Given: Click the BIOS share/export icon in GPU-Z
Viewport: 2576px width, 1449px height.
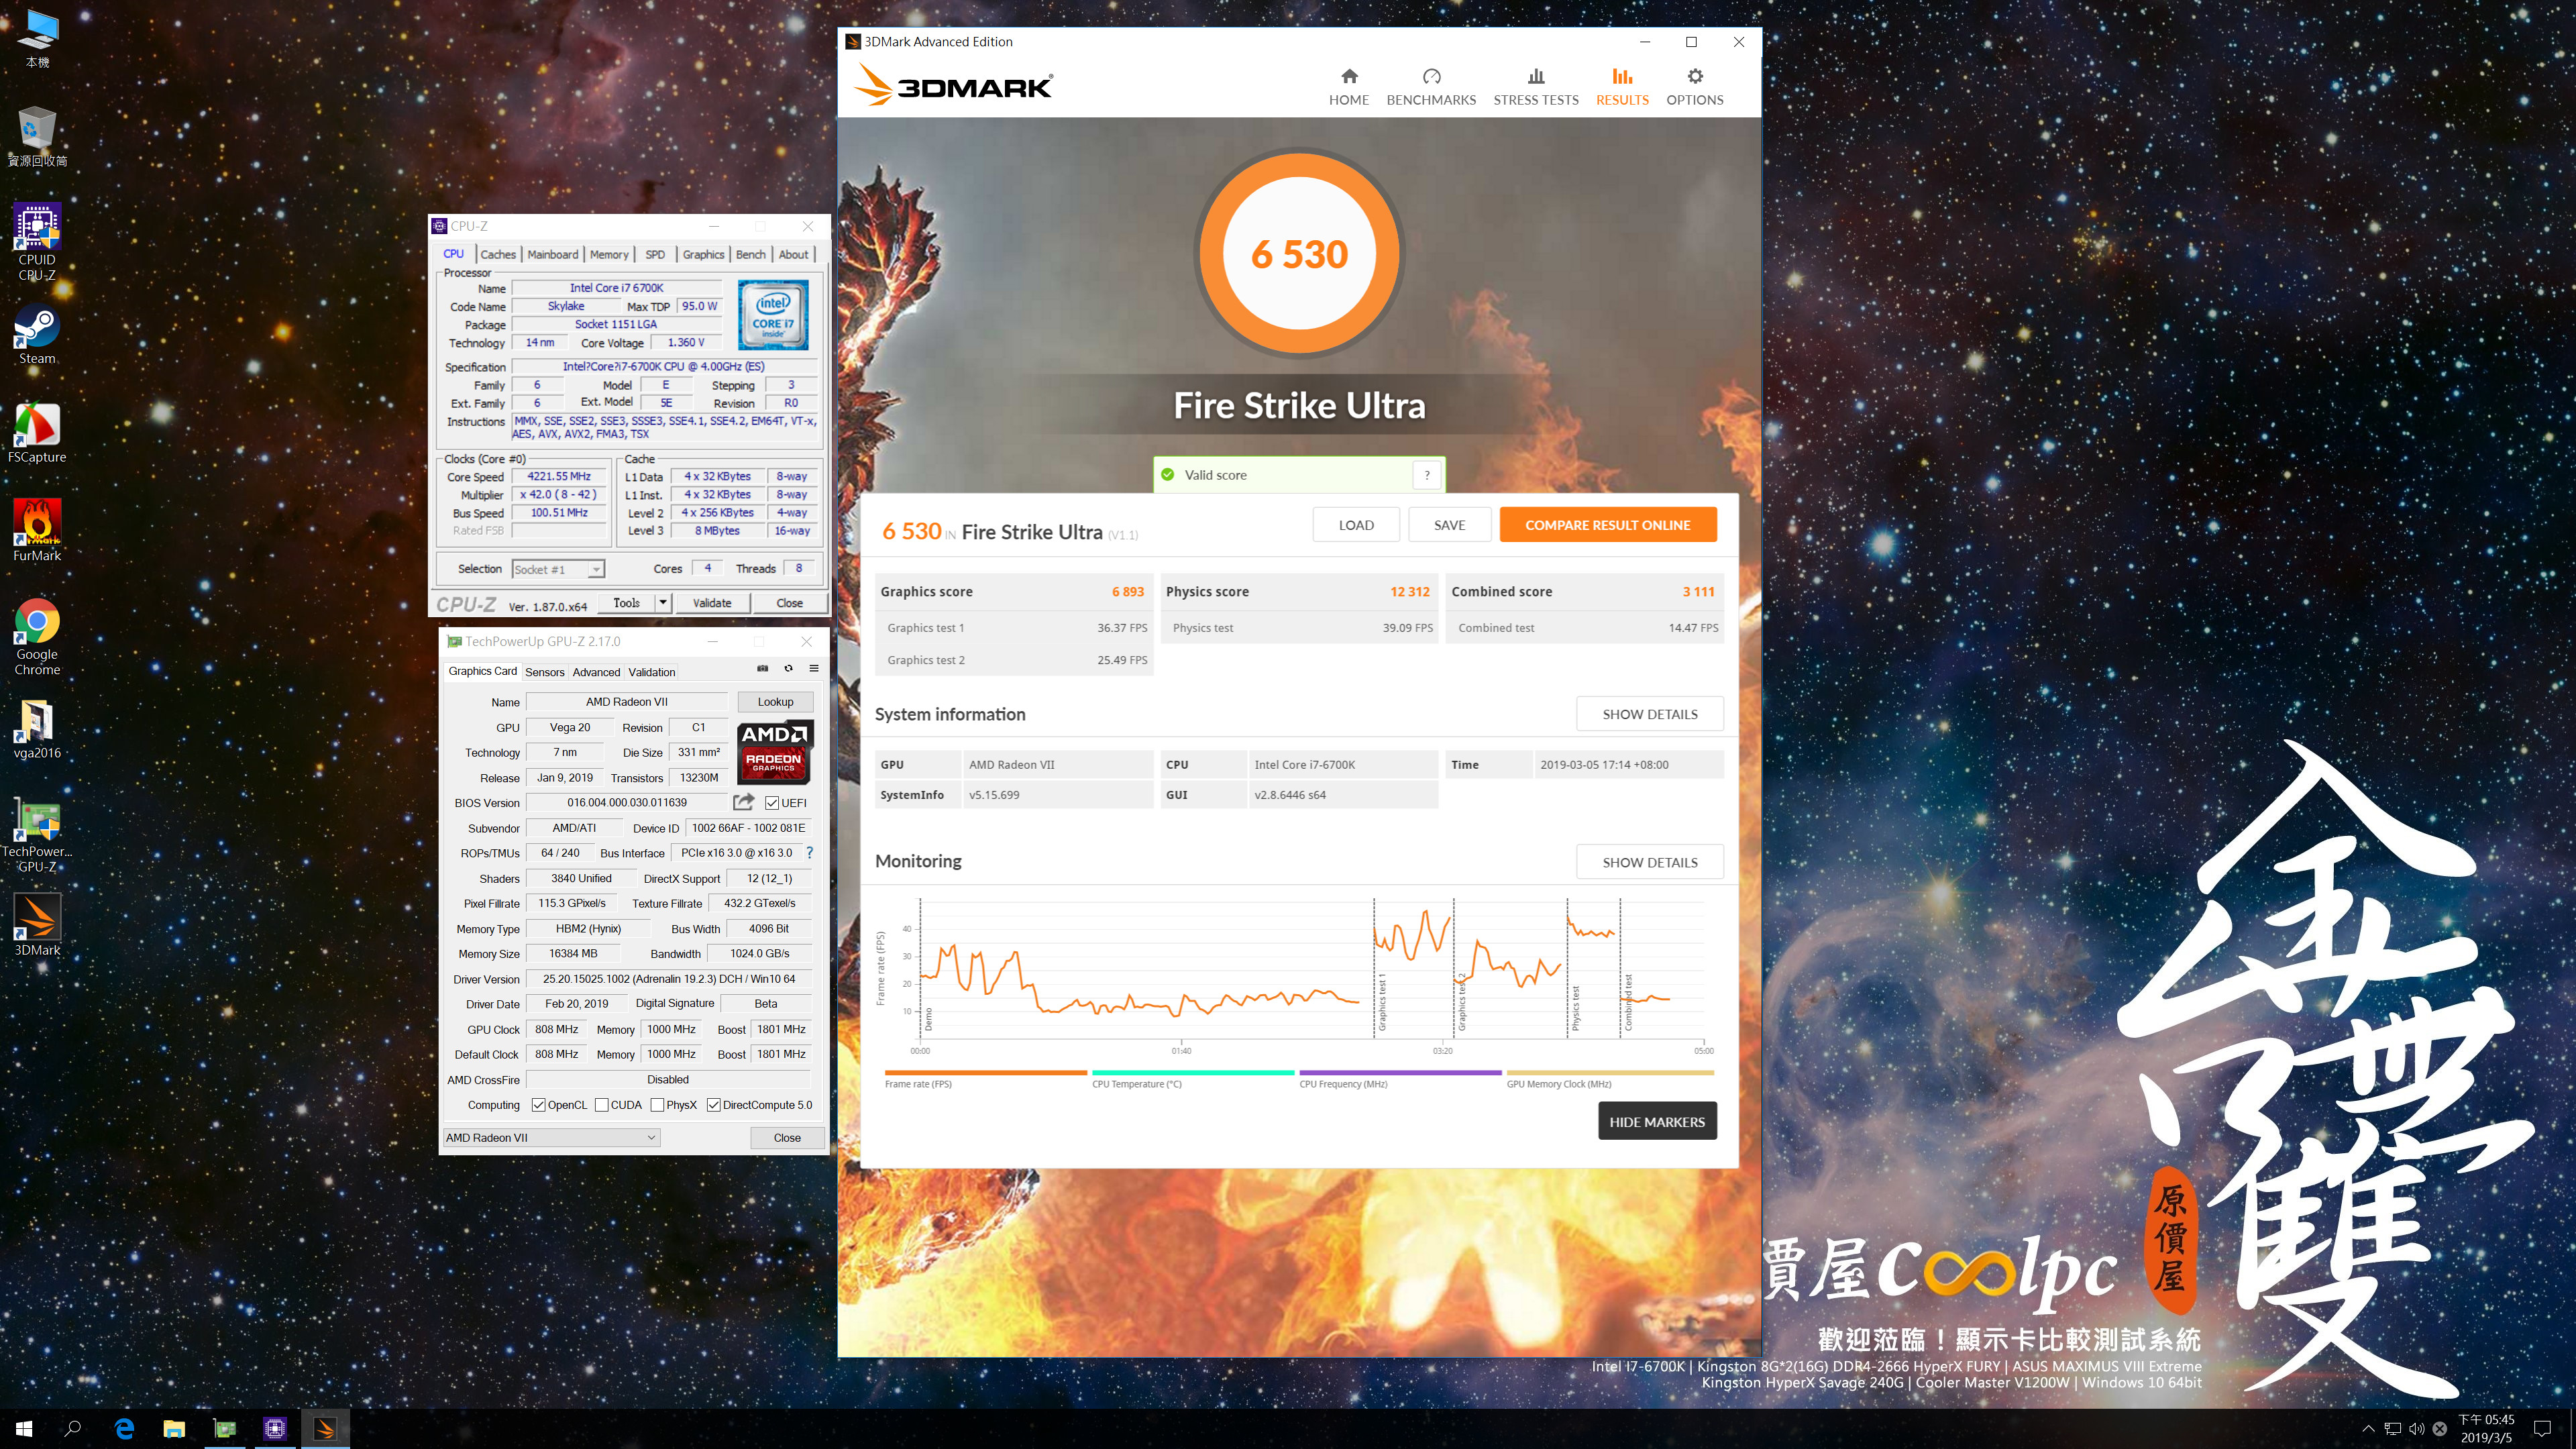Looking at the screenshot, I should tap(743, 802).
